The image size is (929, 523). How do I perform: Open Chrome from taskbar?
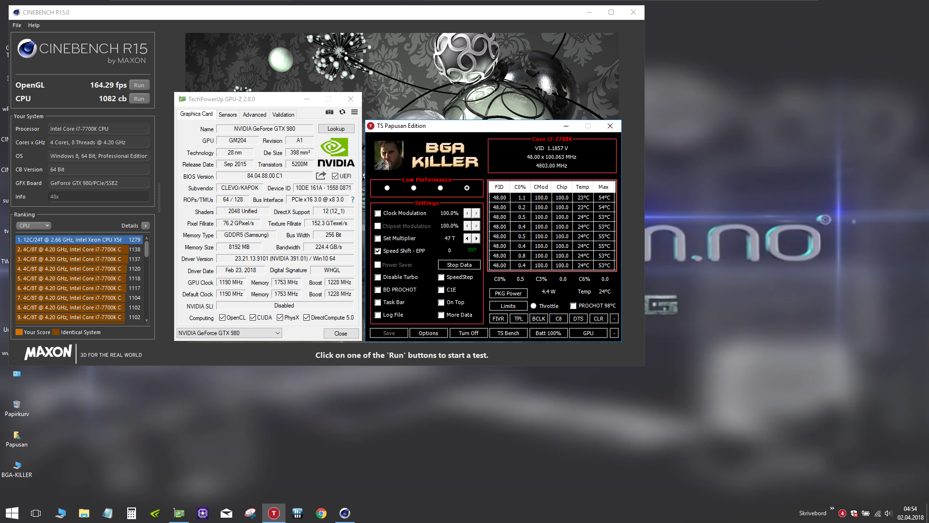pyautogui.click(x=321, y=513)
